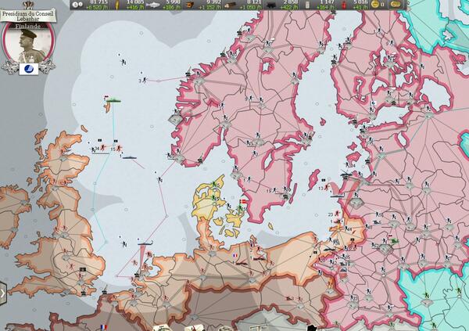Expand the collapsed side panel arrow
Viewport: 469px width, 331px height.
(2, 293)
